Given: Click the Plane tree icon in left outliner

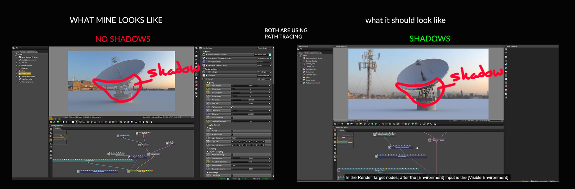Looking at the screenshot, I should [20, 71].
